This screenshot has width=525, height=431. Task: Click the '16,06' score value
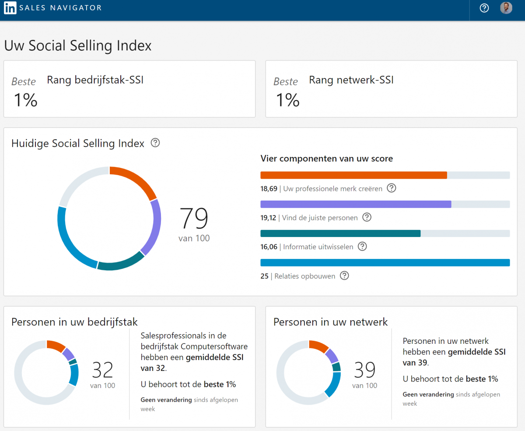269,247
